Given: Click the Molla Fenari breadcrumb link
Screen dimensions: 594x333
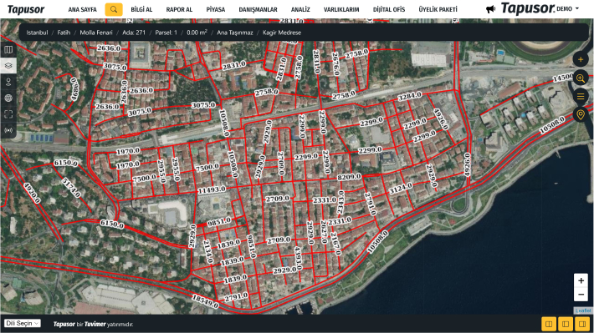Looking at the screenshot, I should [x=96, y=33].
